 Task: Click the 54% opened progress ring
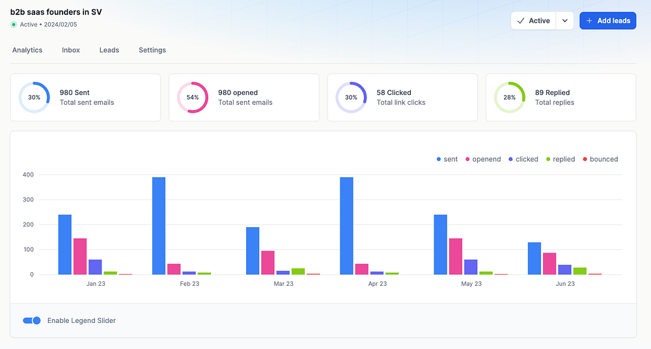[193, 97]
